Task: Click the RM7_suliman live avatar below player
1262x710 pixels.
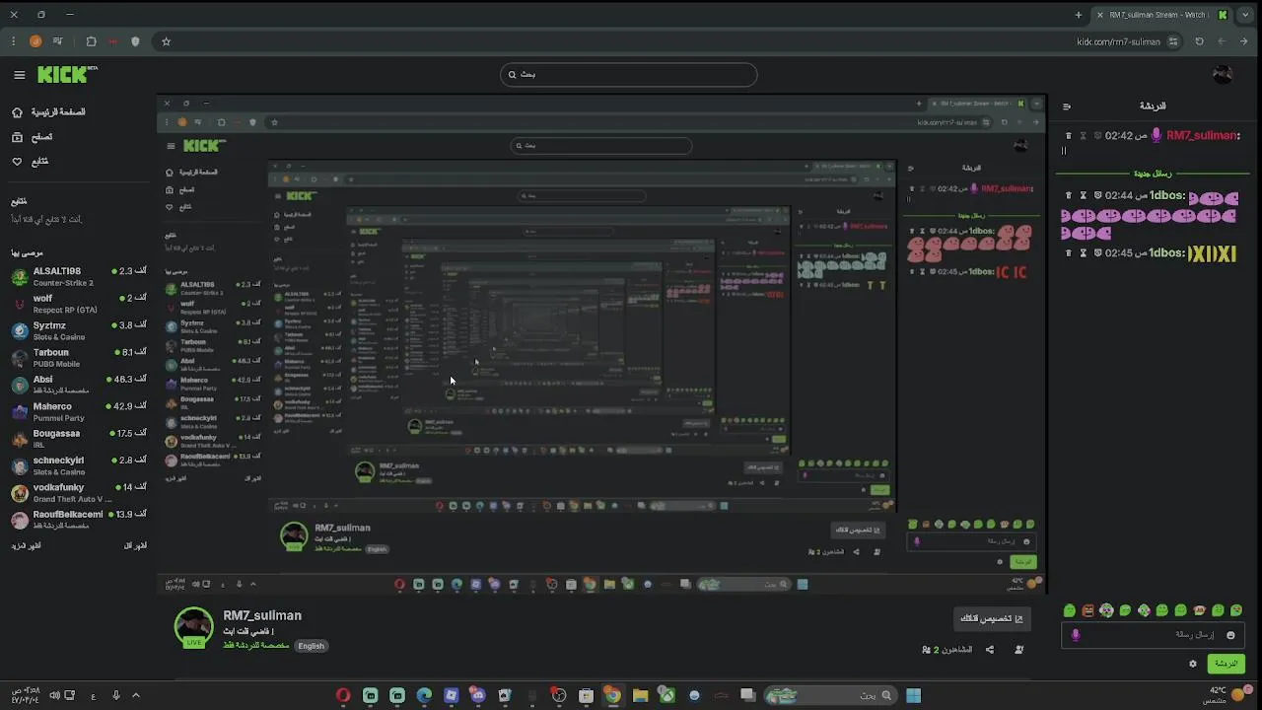Action: 194,628
